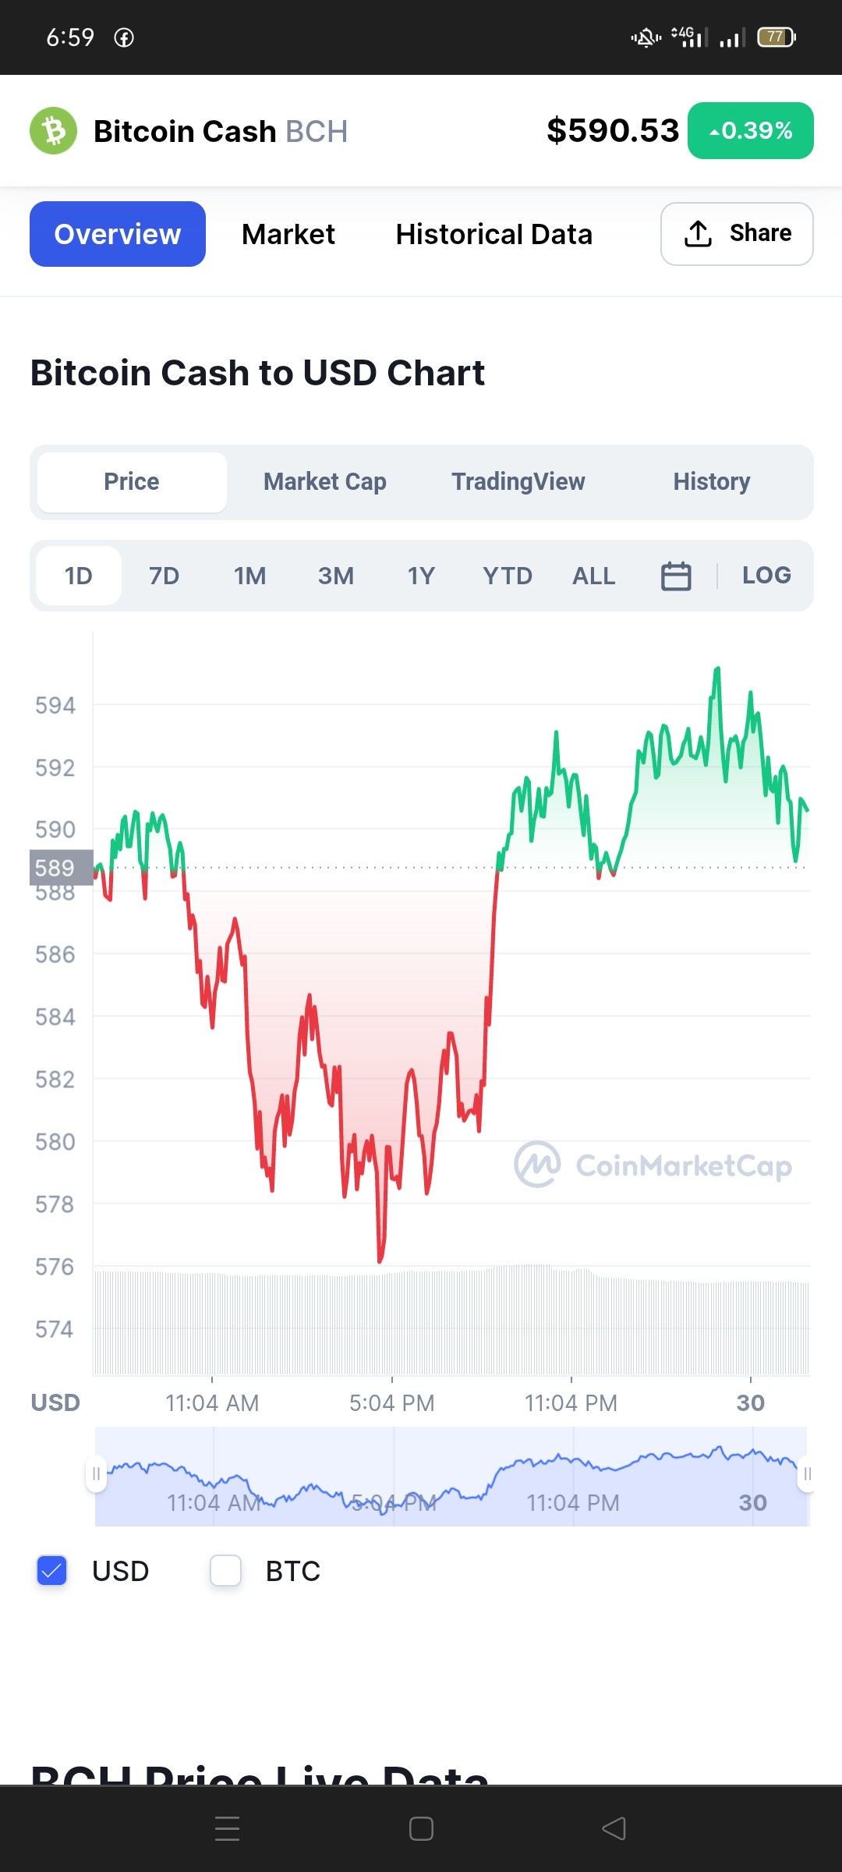Open Android recent apps menu icon

(227, 1828)
